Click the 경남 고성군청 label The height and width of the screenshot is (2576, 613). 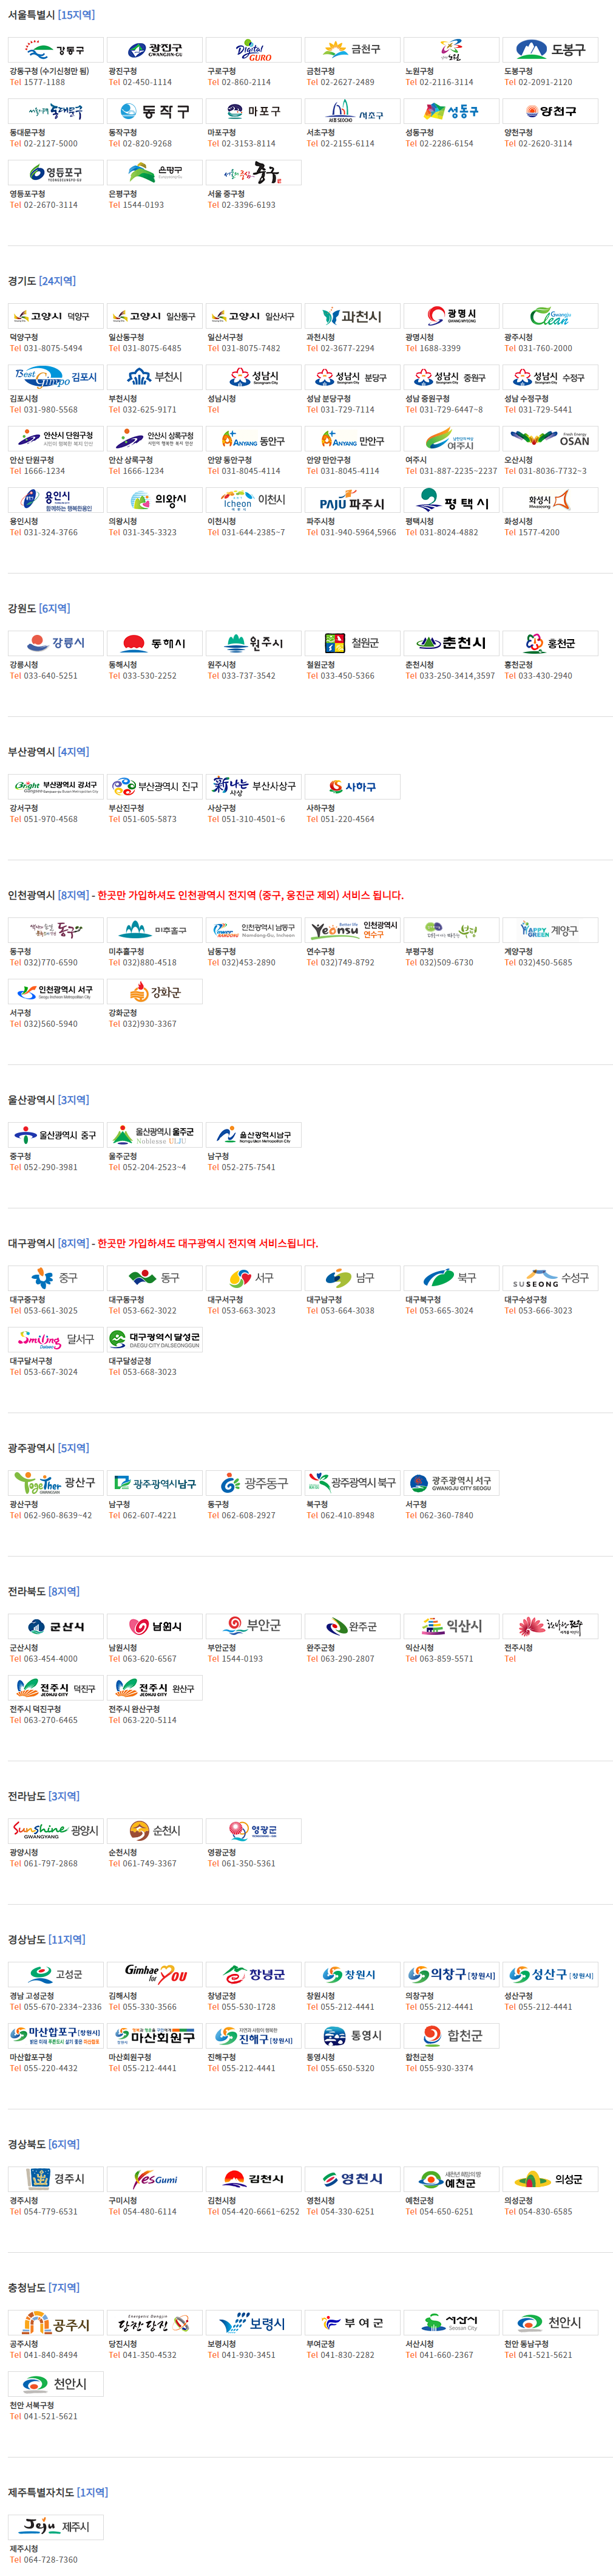[31, 1995]
